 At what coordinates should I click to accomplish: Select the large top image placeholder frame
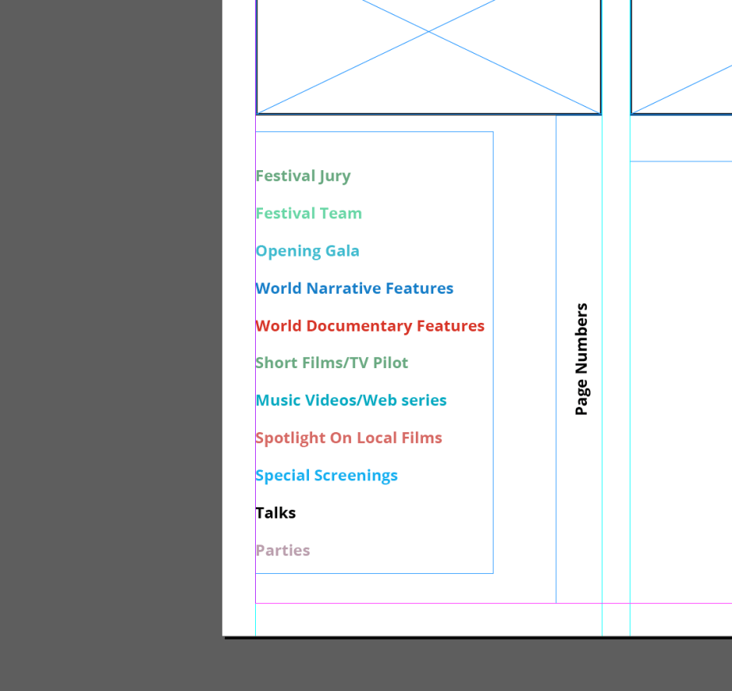point(428,55)
